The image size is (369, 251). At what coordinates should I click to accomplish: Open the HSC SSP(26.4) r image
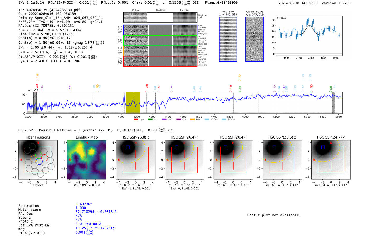click(184, 160)
